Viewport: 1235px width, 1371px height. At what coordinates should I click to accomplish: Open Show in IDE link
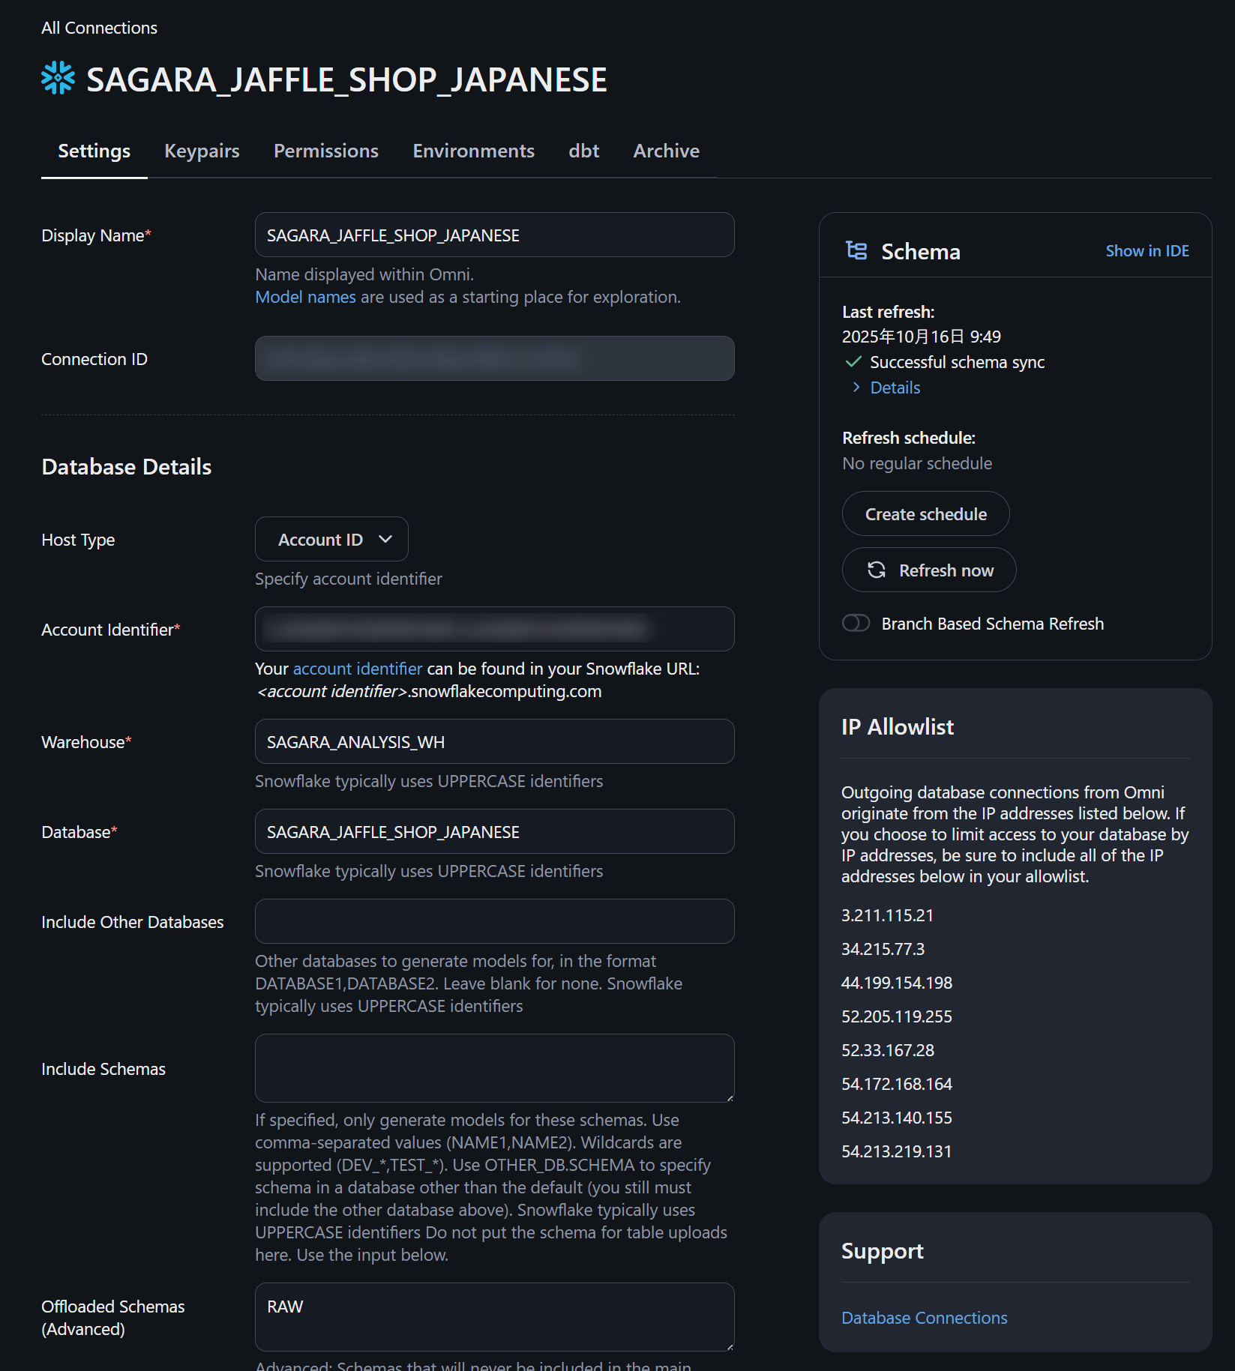pos(1147,250)
